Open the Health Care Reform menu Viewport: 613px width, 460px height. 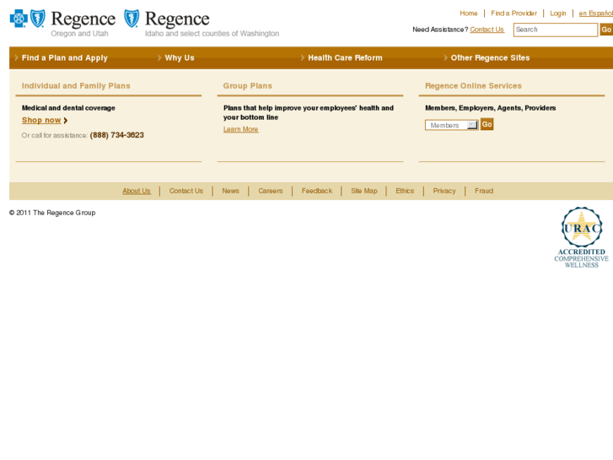345,58
